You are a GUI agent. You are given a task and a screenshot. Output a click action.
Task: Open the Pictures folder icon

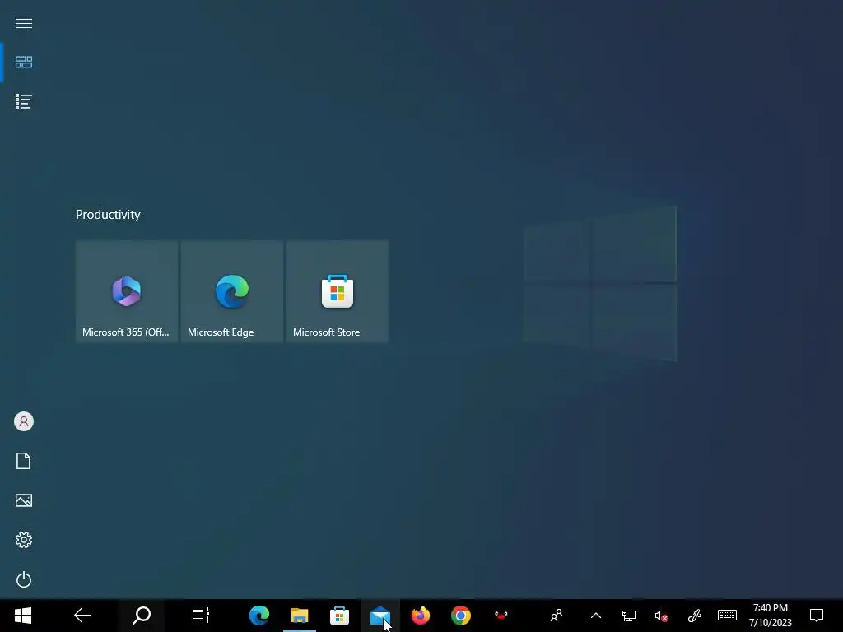click(24, 500)
